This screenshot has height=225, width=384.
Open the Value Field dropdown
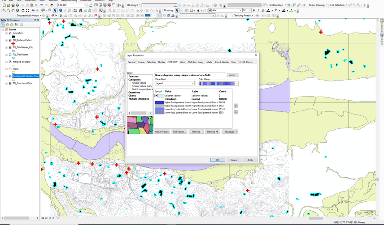tap(192, 83)
